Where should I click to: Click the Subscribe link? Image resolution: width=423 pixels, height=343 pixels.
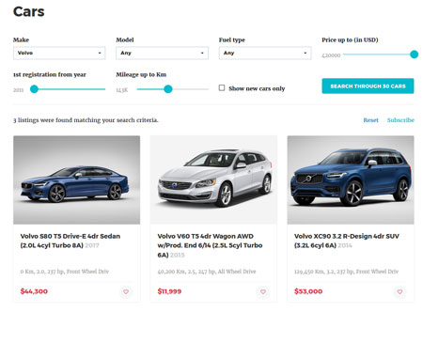pyautogui.click(x=400, y=120)
